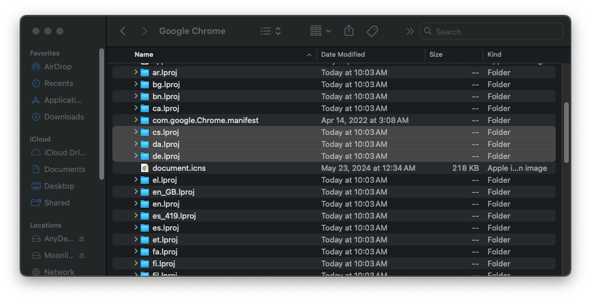This screenshot has width=591, height=301.
Task: Select the document.icns file icon
Action: [145, 168]
